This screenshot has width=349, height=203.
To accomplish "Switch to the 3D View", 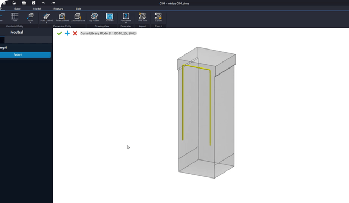I will point(110,17).
